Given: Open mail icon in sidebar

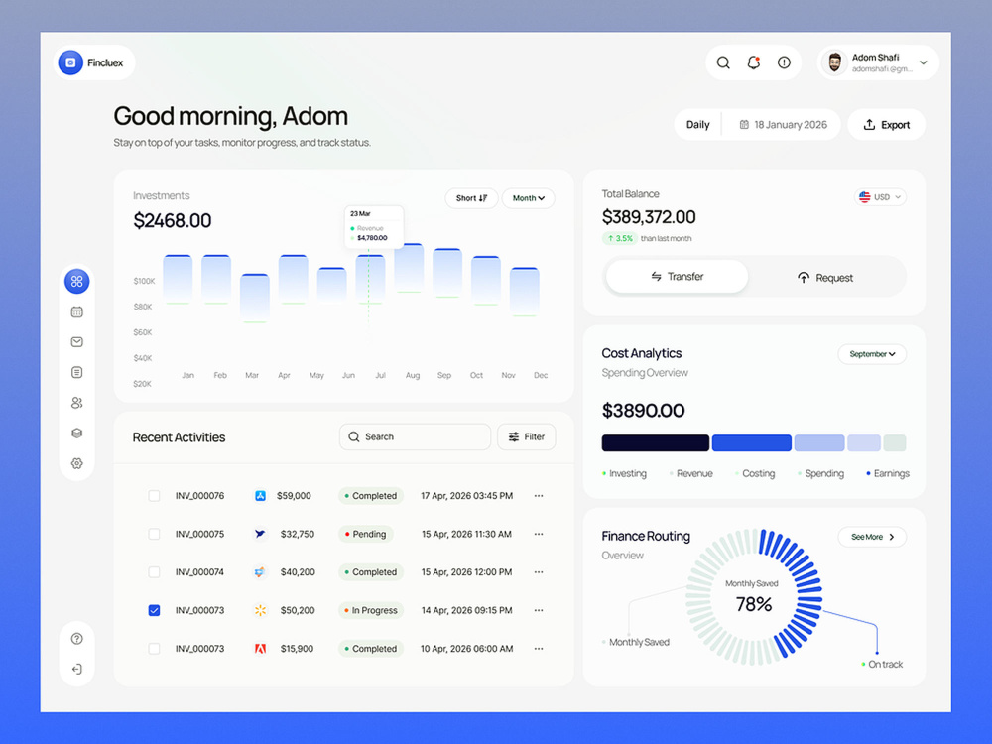Looking at the screenshot, I should 77,341.
